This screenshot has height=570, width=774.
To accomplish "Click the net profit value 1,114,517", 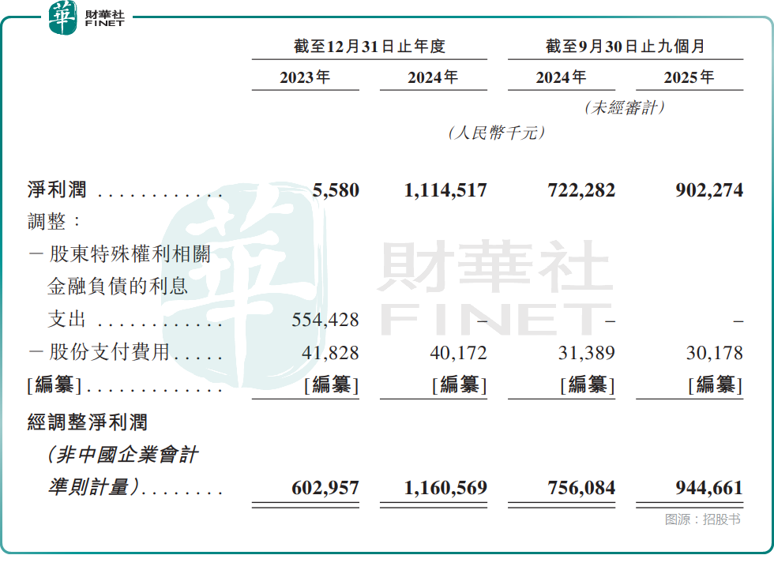I will tap(445, 190).
